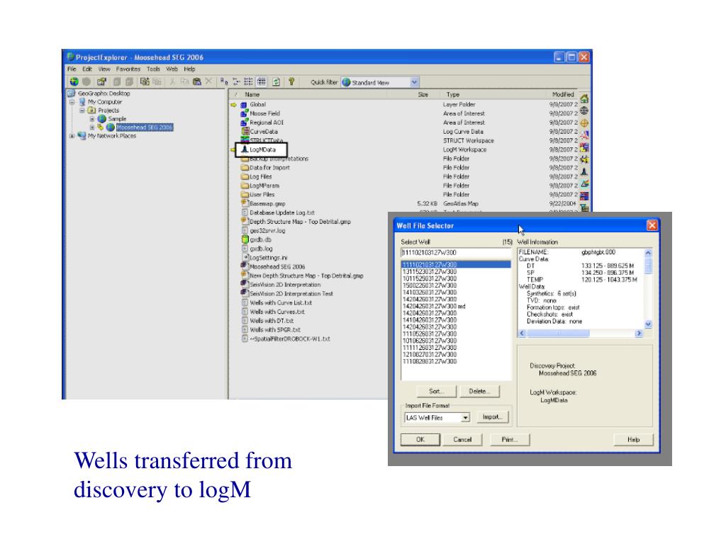726x544 pixels.
Task: Open the Edit menu
Action: click(87, 69)
